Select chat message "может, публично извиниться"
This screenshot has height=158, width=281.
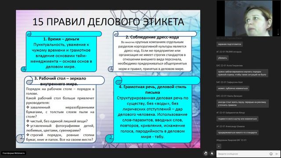[233, 88]
